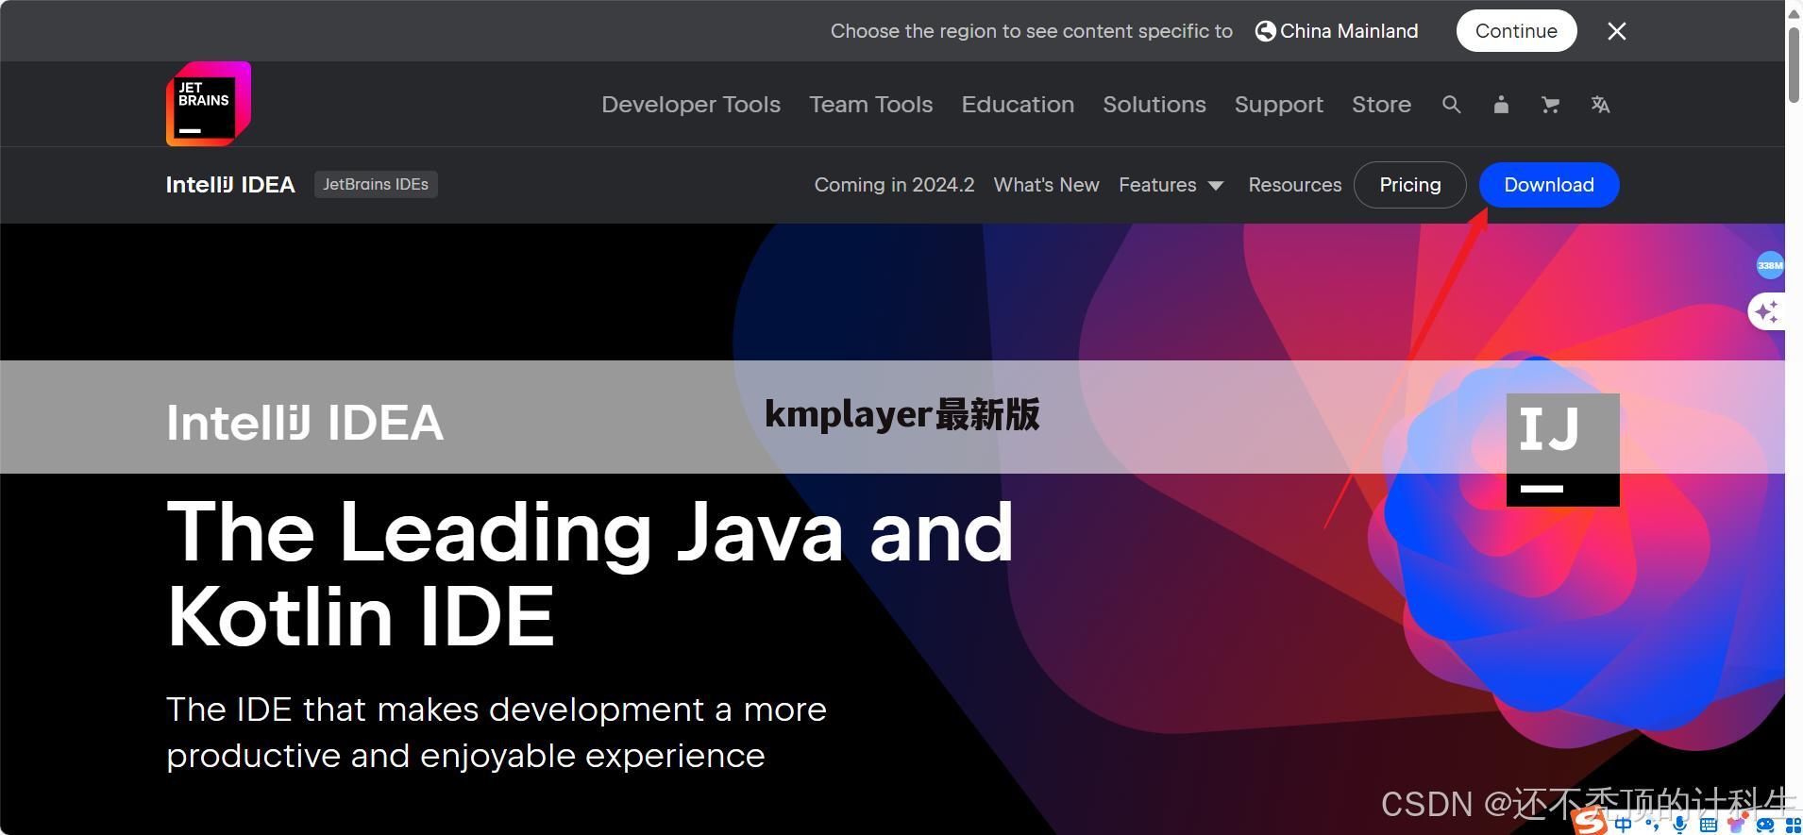Open the What's New link
1803x835 pixels.
1046,185
